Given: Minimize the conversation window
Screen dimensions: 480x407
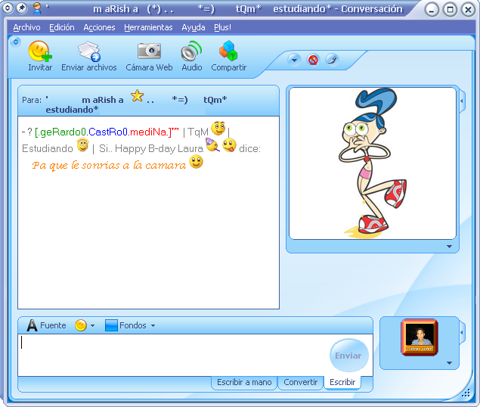Looking at the screenshot, I should [432, 10].
